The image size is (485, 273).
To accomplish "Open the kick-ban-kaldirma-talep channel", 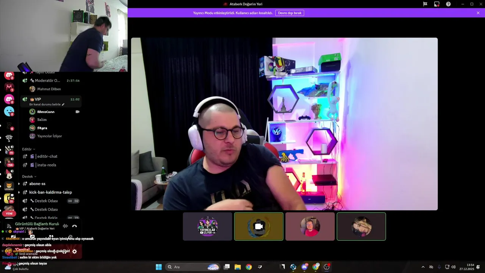I will [51, 192].
